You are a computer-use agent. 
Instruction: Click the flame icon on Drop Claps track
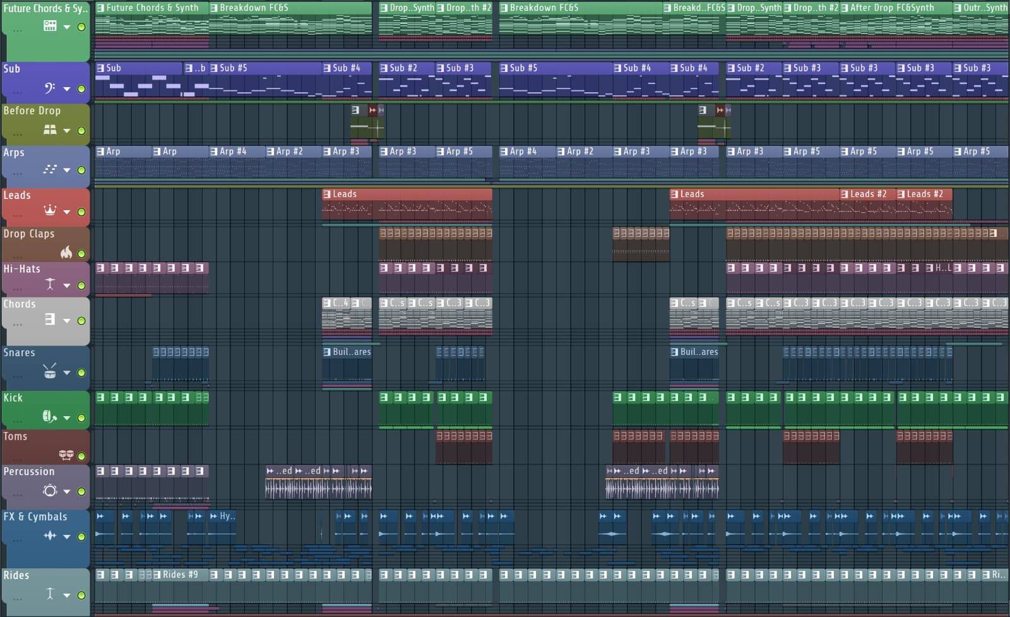coord(66,252)
